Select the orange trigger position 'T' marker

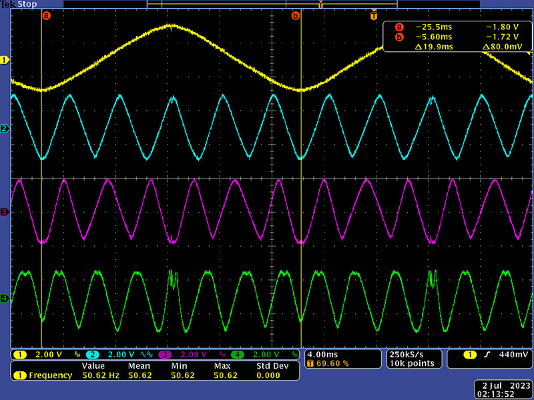pyautogui.click(x=374, y=15)
